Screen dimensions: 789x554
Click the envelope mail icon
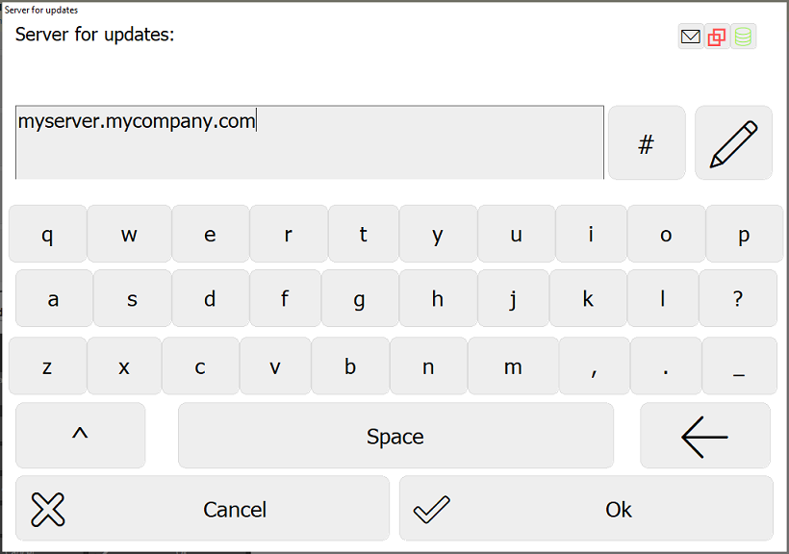click(x=691, y=37)
